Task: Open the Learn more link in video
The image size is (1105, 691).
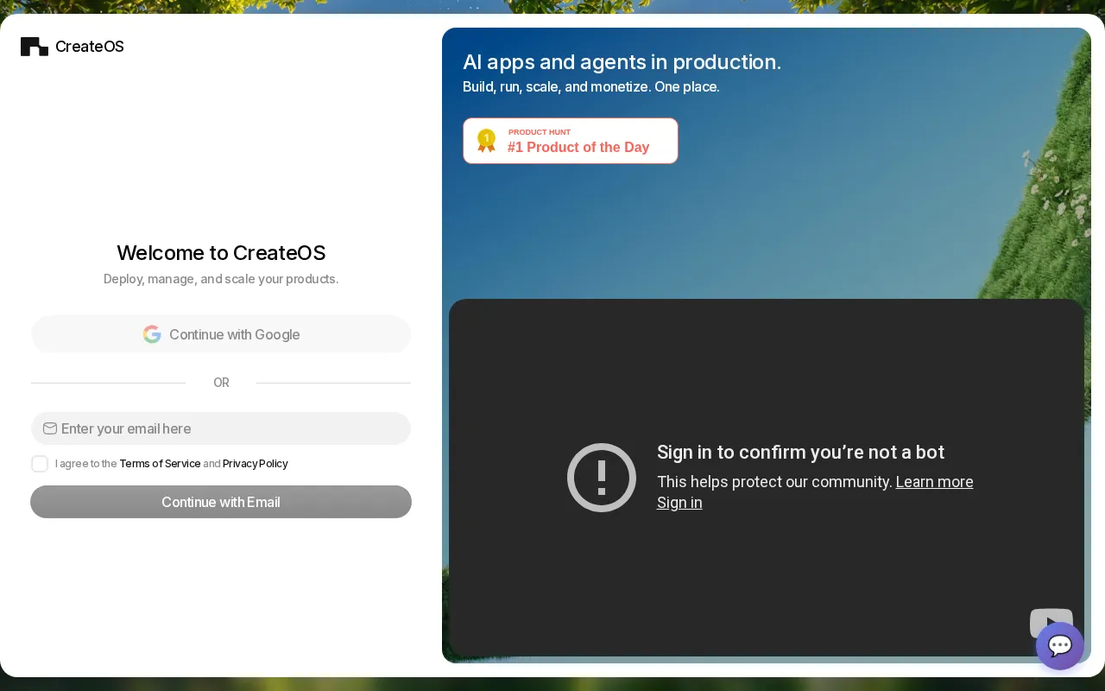Action: [x=934, y=482]
